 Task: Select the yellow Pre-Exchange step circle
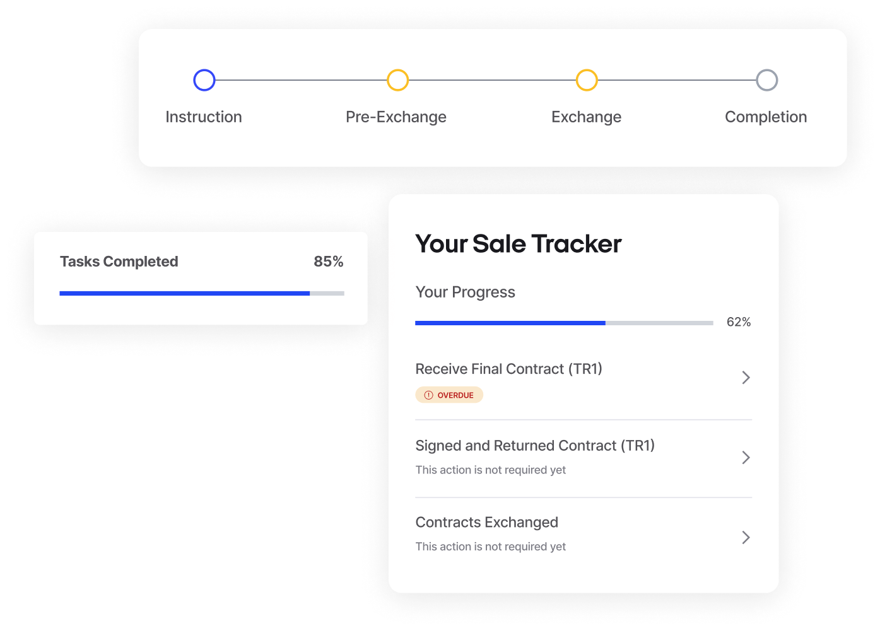[397, 80]
